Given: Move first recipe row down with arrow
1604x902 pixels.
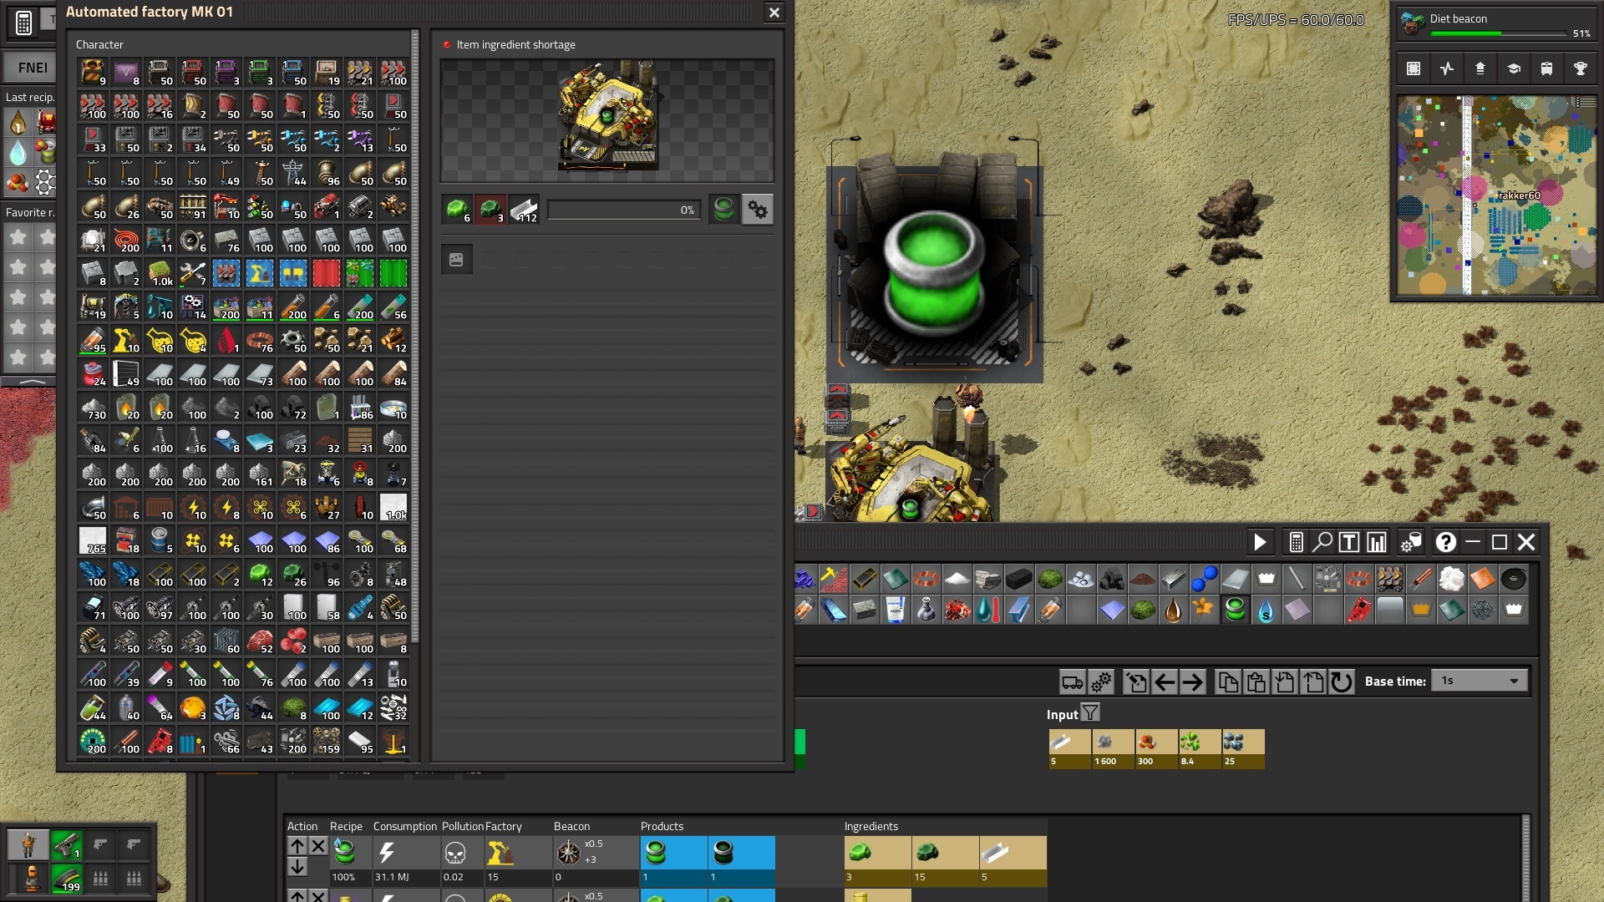Looking at the screenshot, I should [297, 867].
